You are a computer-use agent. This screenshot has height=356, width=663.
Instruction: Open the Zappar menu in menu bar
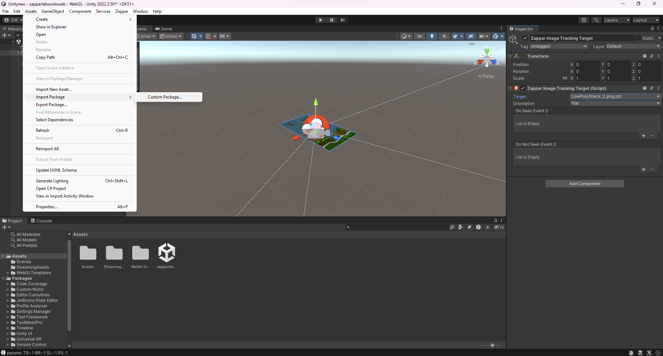122,11
